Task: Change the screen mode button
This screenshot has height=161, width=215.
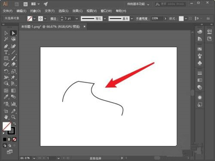Action: coord(9,152)
